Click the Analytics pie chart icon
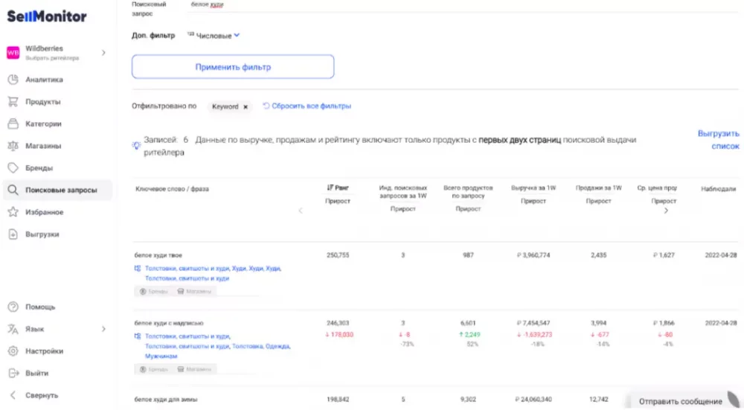Viewport: 744px width, 410px height. point(13,80)
